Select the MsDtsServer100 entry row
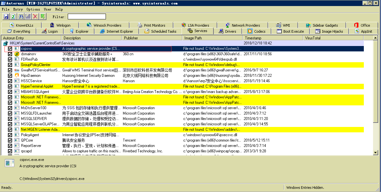Viewport: 381px width, 192px height. [x=183, y=108]
